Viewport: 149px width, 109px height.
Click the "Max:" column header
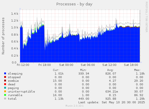(x=137, y=70)
